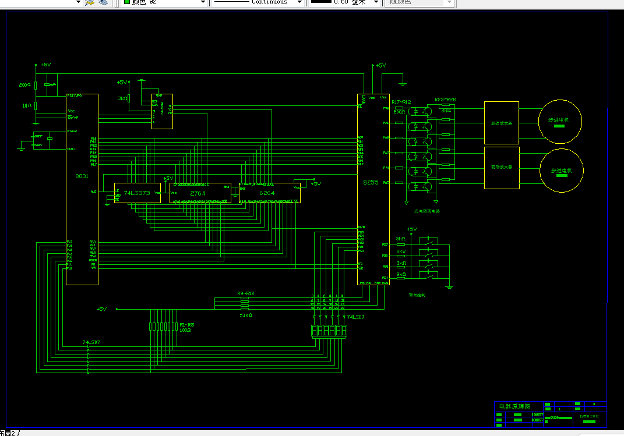Expand the color control dropdown showing 颜色 92

point(203,2)
